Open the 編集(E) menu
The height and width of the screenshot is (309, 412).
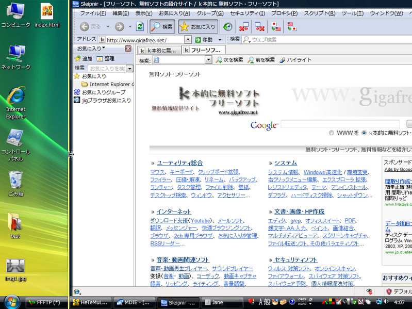121,13
